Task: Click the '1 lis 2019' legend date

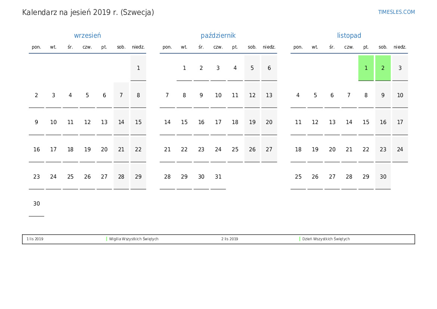Action: pyautogui.click(x=35, y=239)
